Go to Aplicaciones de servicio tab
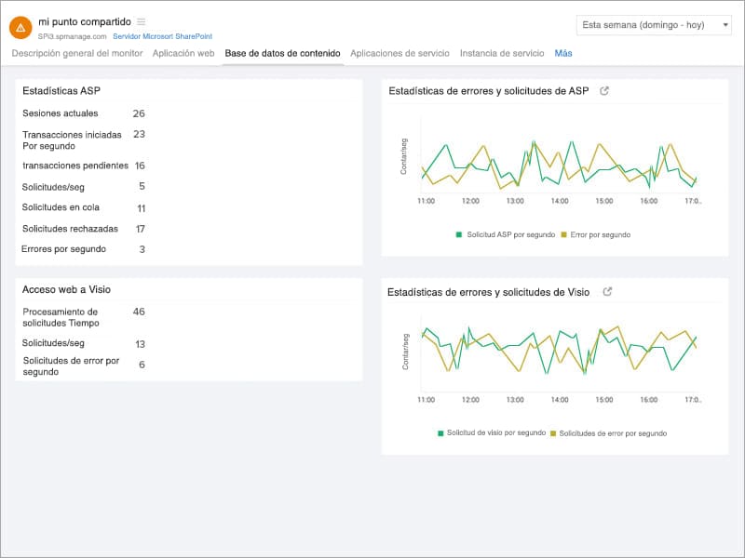 point(400,53)
